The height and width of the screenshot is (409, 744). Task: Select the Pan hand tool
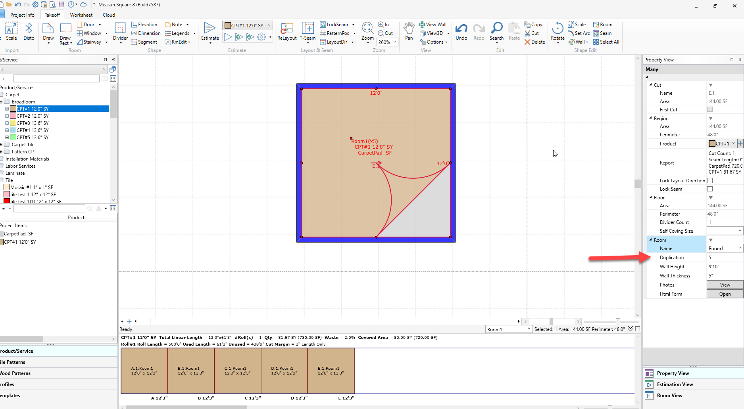pos(409,31)
